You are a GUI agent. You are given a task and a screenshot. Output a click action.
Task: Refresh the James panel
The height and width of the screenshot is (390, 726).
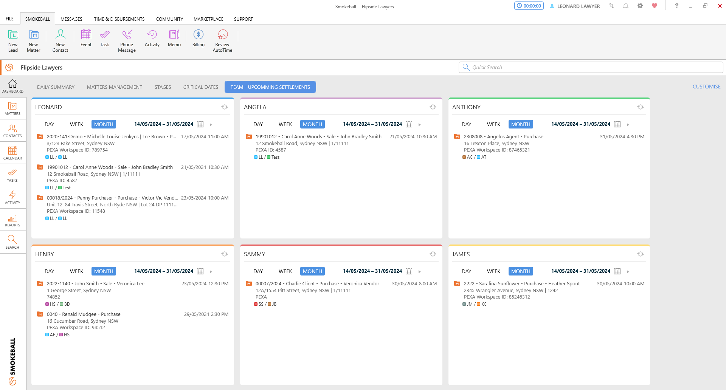tap(641, 254)
